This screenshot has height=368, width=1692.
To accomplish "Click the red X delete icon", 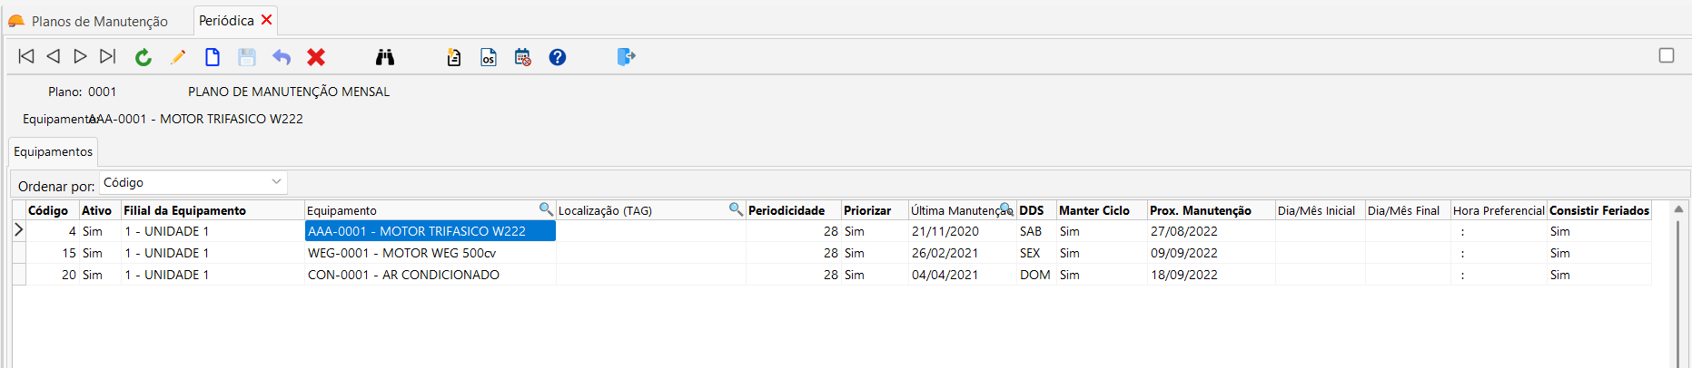I will (316, 57).
